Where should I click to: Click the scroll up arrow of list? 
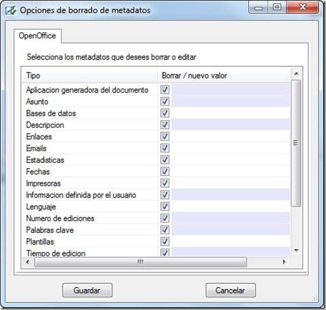tap(296, 74)
